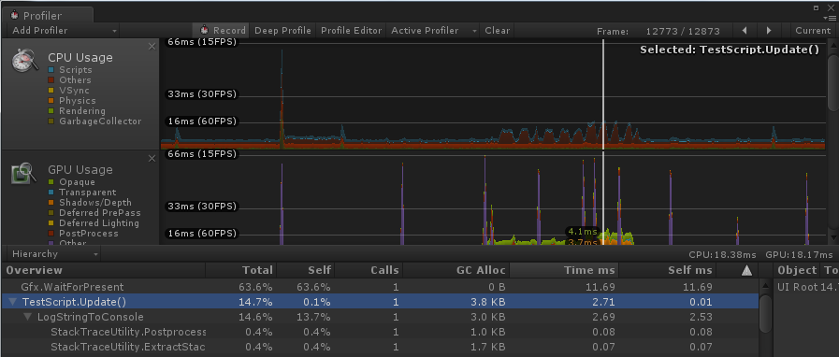839x357 pixels.
Task: Toggle Deferred PrePass series color box
Action: click(51, 213)
